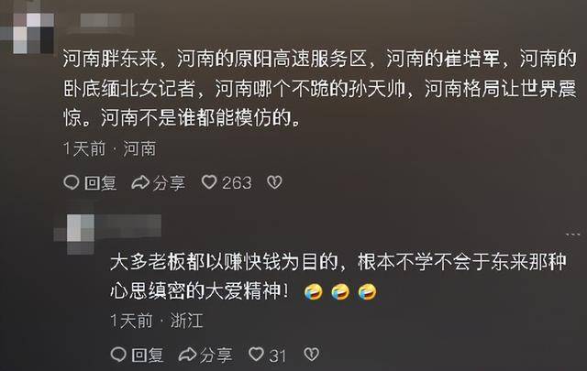Click 回复 text under the Henan comment
The image size is (587, 371).
click(x=100, y=183)
